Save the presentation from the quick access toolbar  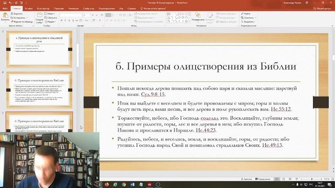pos(5,3)
